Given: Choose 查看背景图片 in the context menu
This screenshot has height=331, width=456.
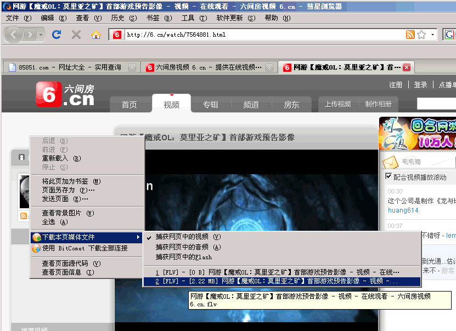Looking at the screenshot, I should [87, 213].
